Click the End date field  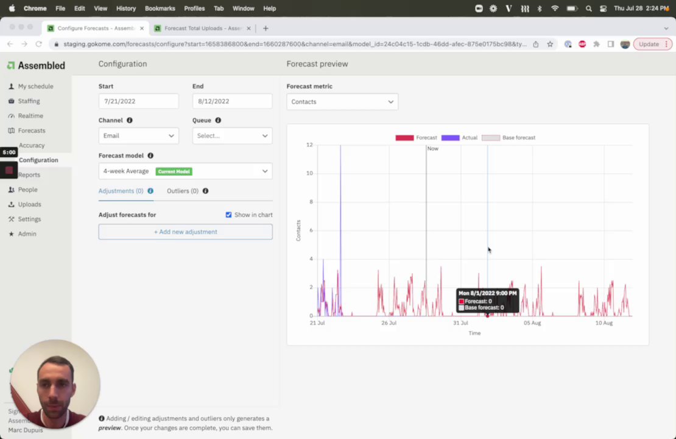click(x=233, y=101)
